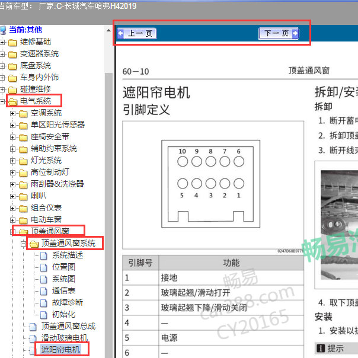Click the 系统图 document icon
This screenshot has height=358, width=358.
click(x=44, y=279)
